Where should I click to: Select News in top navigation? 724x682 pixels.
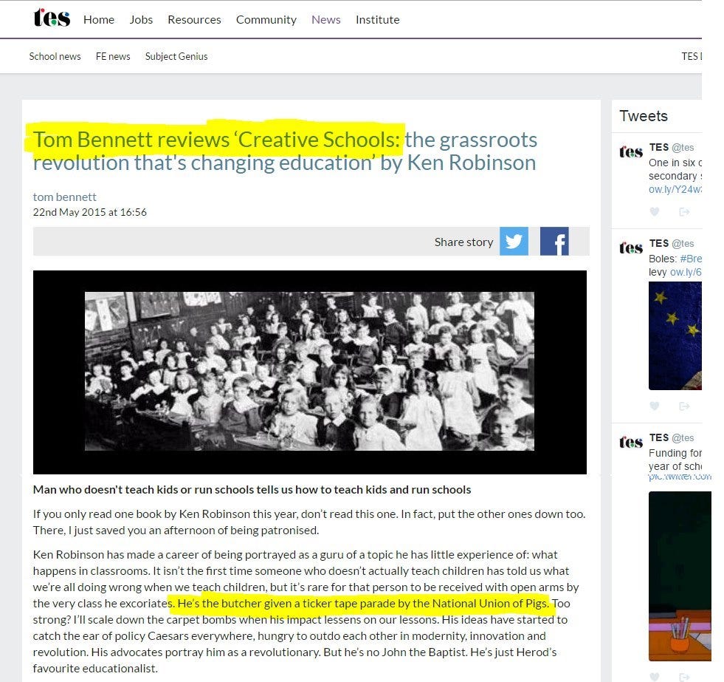click(326, 20)
